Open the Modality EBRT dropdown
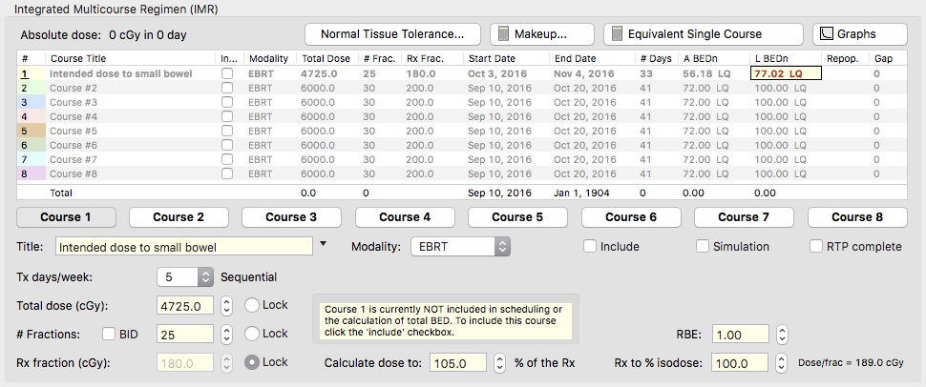The height and width of the screenshot is (387, 926). click(460, 247)
